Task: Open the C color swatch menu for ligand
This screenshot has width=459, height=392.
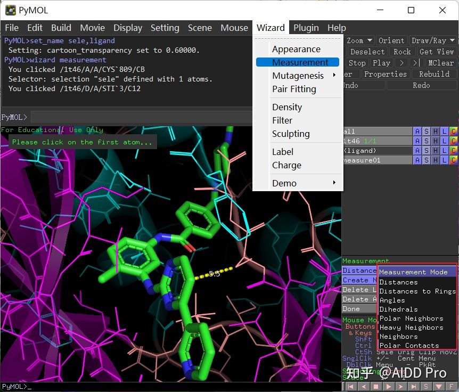Action: click(453, 151)
